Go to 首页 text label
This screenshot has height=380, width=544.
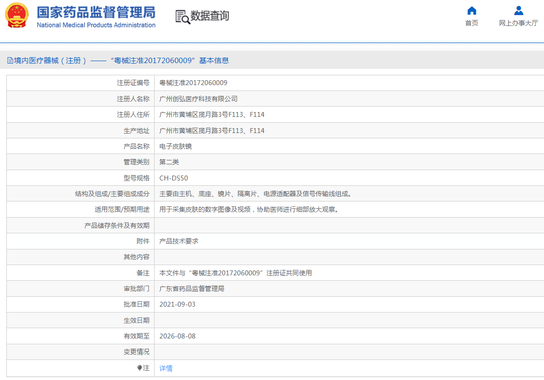click(472, 23)
